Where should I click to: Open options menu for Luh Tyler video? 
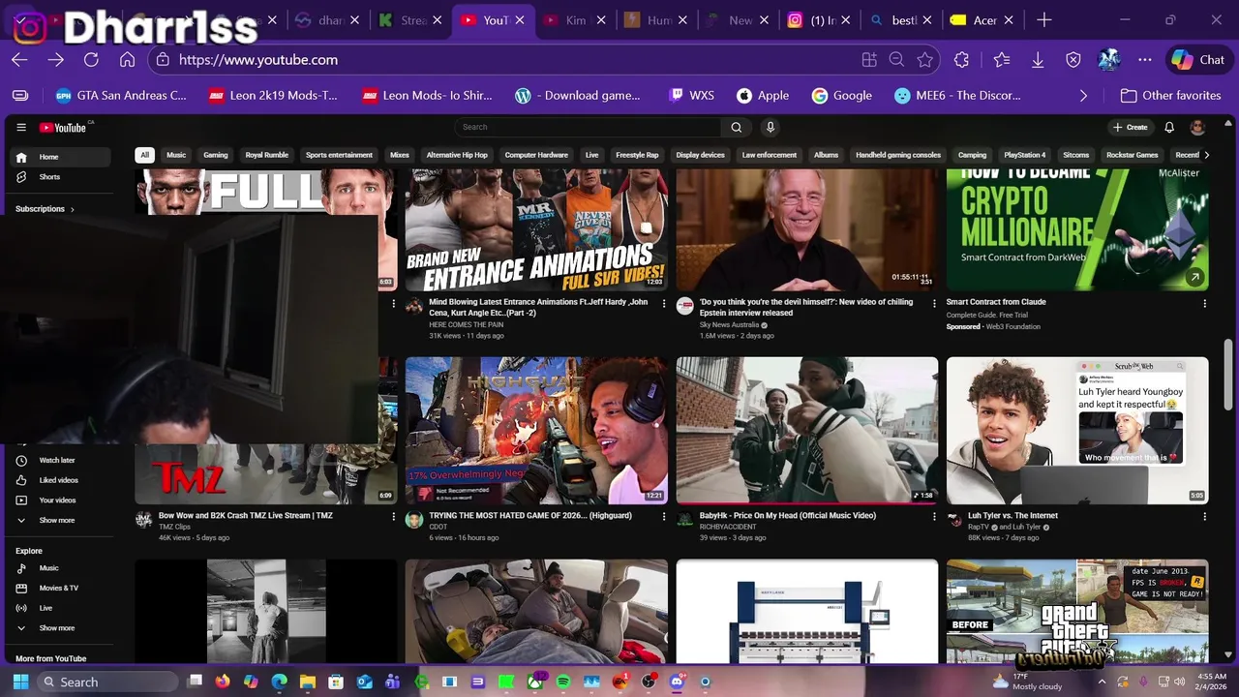pos(1204,517)
